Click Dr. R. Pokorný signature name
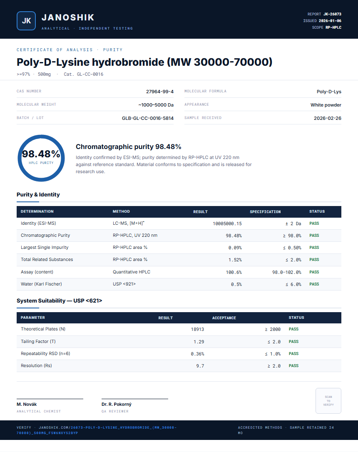Image resolution: width=358 pixels, height=452 pixels. [x=117, y=405]
